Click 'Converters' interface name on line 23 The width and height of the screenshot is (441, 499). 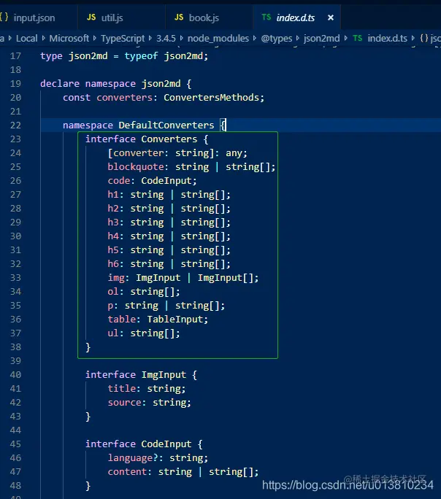169,139
